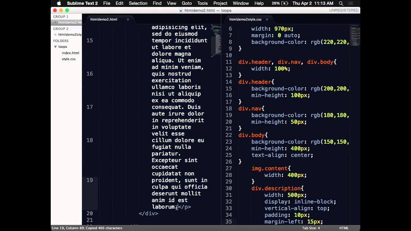Click 'margin: 0 auto;' in CSS
Viewport: 411px width, 231px height.
tap(276, 35)
